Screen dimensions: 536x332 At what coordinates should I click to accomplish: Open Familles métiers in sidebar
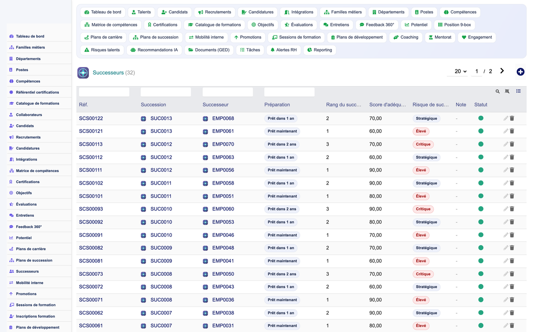click(30, 47)
